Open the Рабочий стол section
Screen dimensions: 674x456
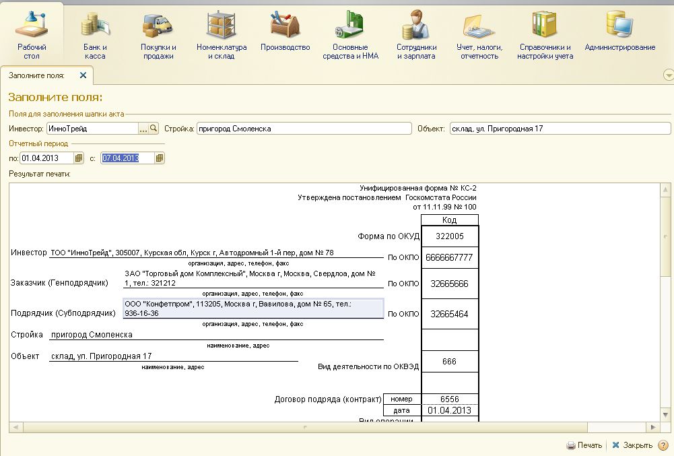click(x=32, y=34)
